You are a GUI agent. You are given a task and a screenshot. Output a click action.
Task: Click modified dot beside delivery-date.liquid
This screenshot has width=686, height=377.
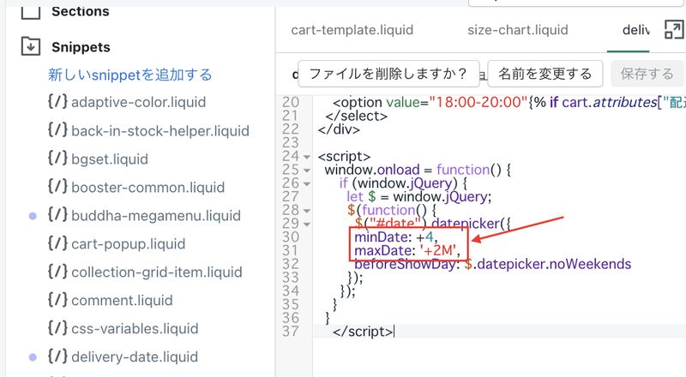[33, 357]
